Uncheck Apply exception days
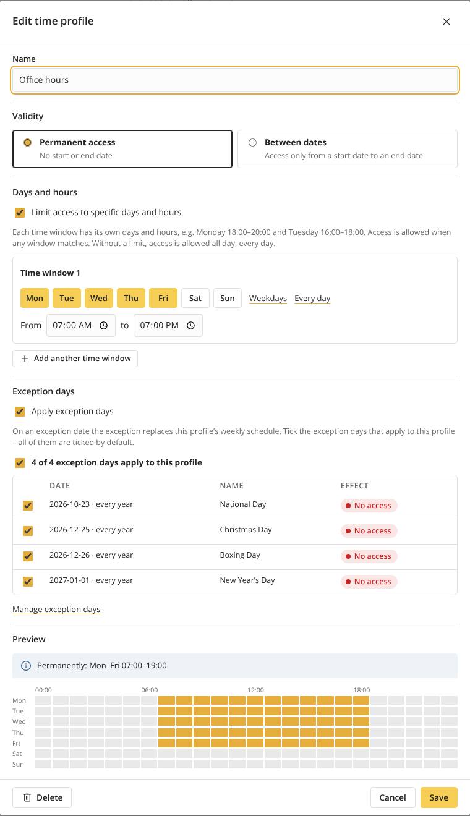This screenshot has width=470, height=816. pyautogui.click(x=20, y=412)
